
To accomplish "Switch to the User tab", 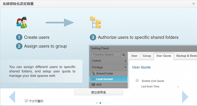I will (134, 56).
